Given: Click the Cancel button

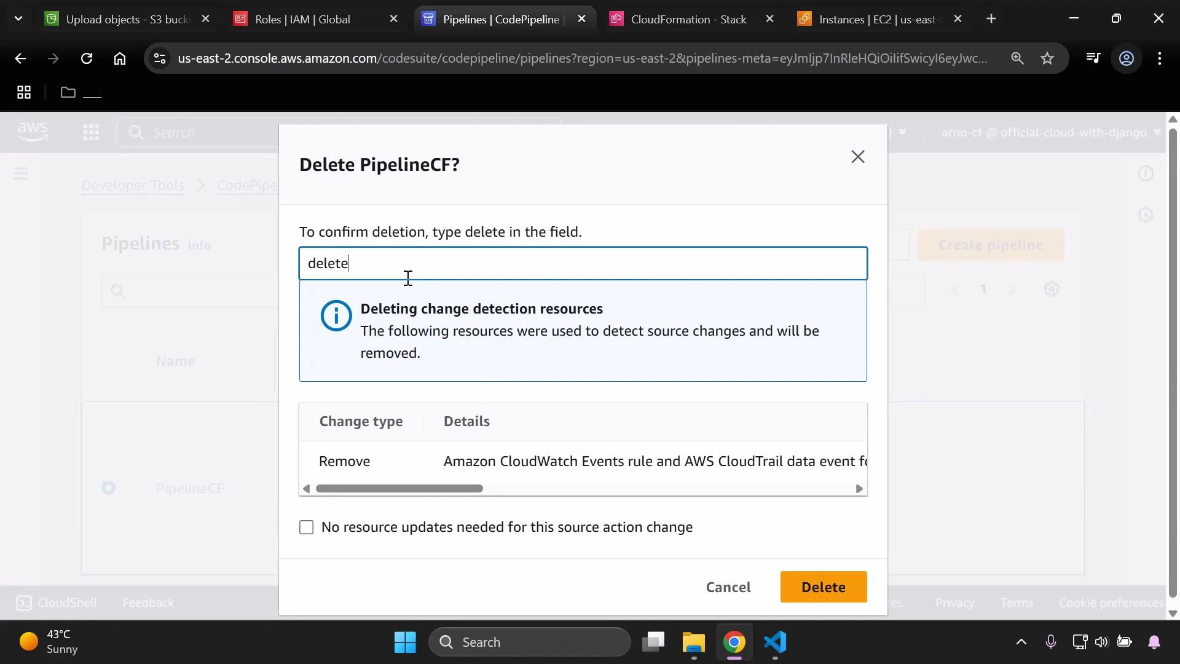Looking at the screenshot, I should [x=728, y=587].
